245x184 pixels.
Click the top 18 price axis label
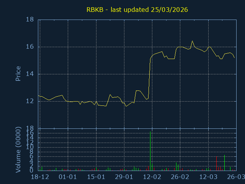pyautogui.click(x=30, y=20)
